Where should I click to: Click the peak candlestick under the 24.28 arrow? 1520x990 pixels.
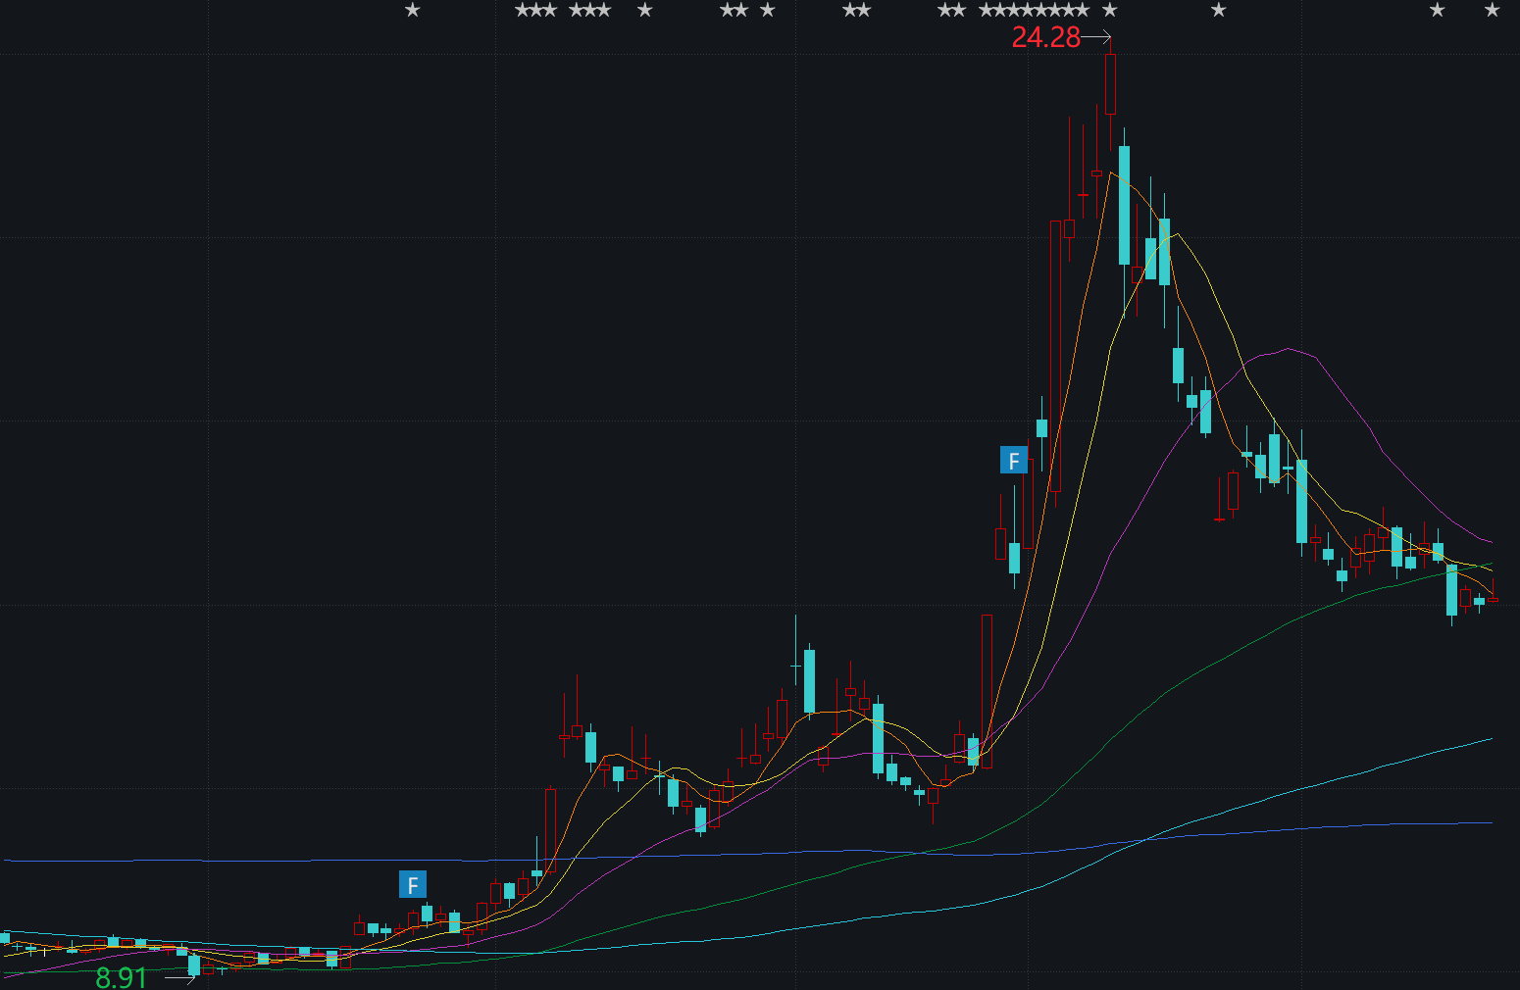click(x=1110, y=84)
